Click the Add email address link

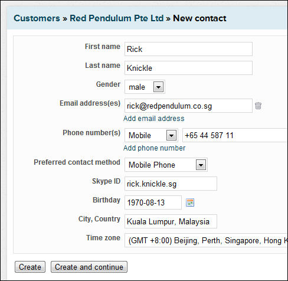tap(154, 119)
